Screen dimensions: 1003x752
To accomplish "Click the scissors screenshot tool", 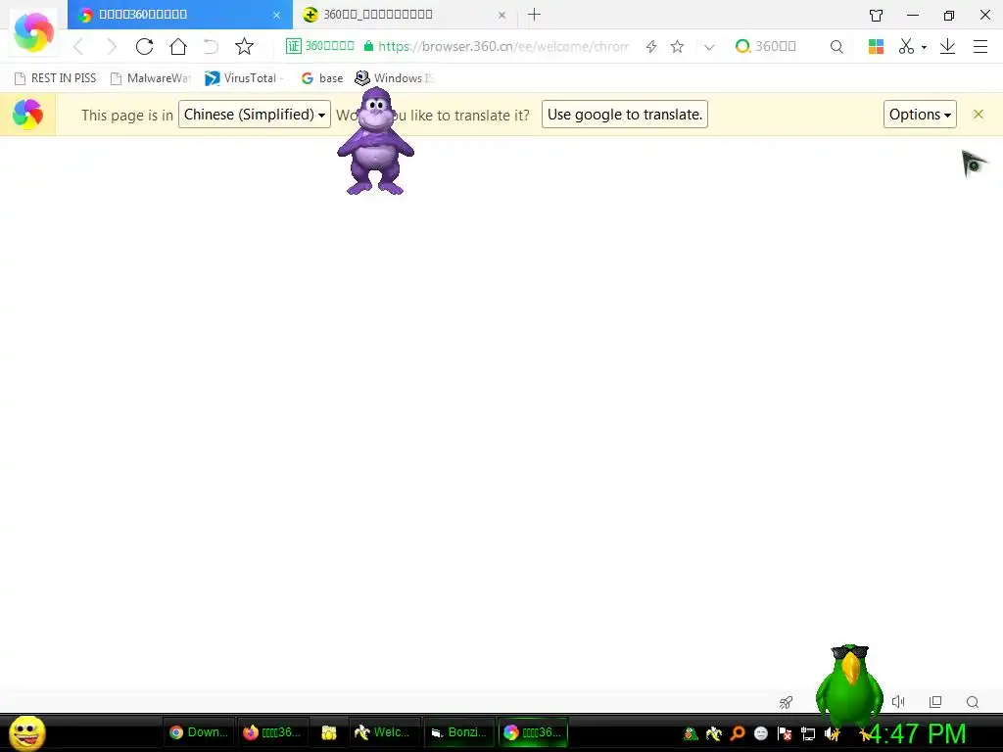I will click(906, 47).
